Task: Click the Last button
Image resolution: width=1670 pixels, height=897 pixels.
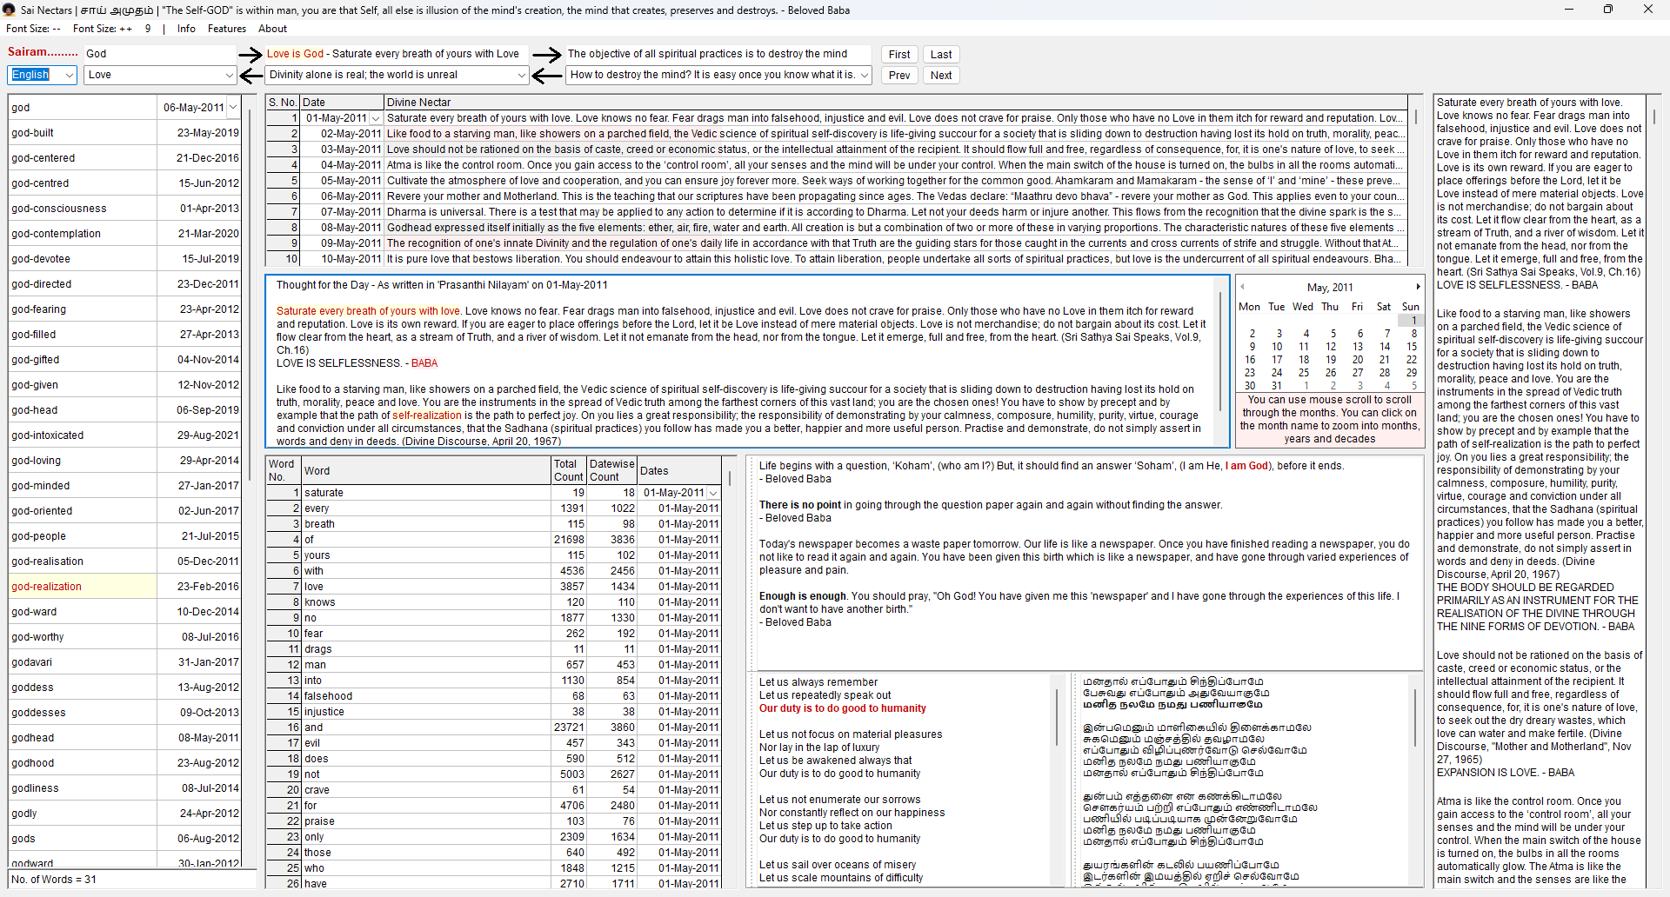Action: [x=941, y=54]
